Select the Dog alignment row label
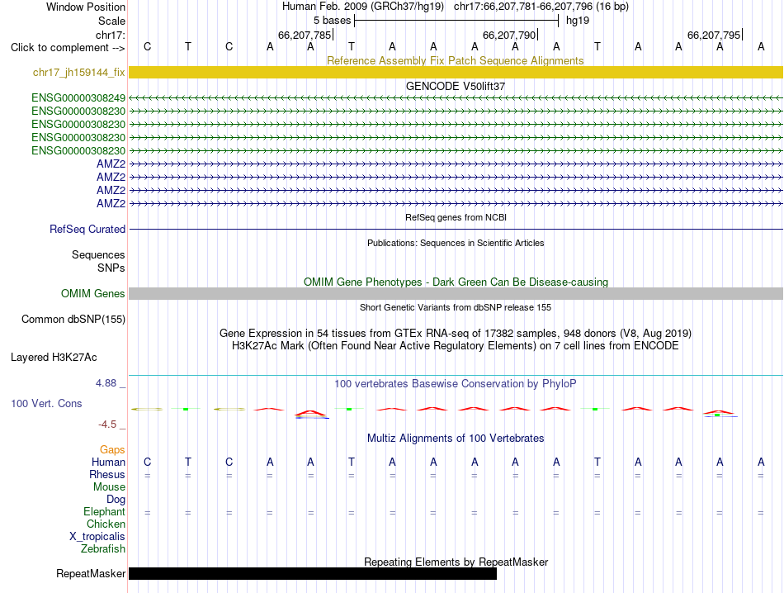The image size is (784, 593). (x=116, y=500)
